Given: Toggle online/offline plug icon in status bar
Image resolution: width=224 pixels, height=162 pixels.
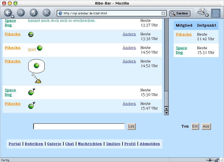Looking at the screenshot, I should [210, 160].
